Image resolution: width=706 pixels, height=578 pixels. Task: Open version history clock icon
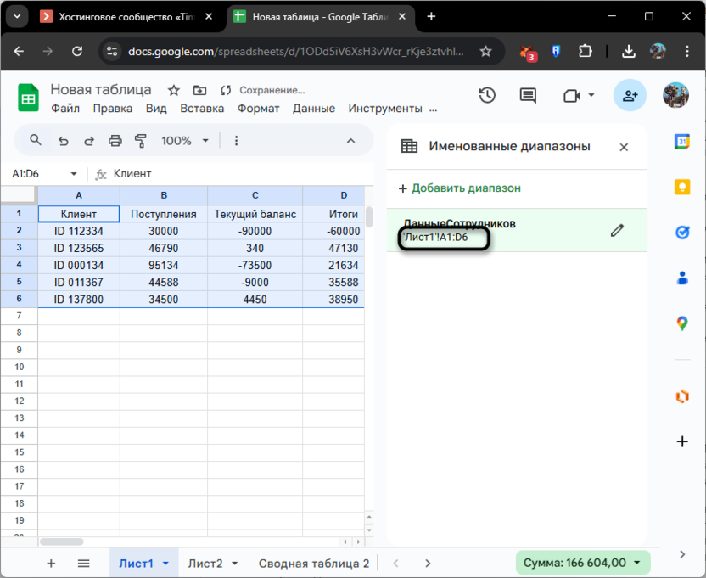coord(487,96)
